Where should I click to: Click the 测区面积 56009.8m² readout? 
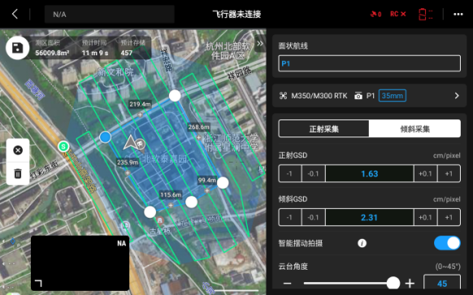(52, 48)
